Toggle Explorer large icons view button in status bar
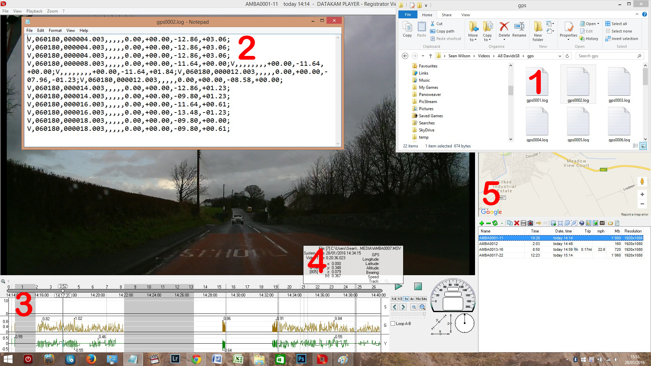This screenshot has width=651, height=366. (x=643, y=146)
